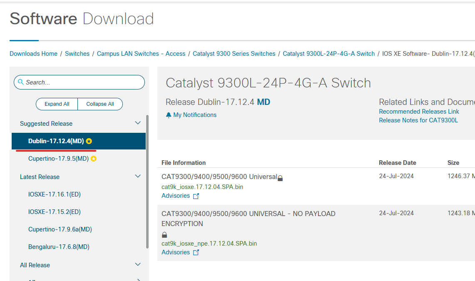Open Recommended Releases Link
The width and height of the screenshot is (475, 281).
[419, 112]
